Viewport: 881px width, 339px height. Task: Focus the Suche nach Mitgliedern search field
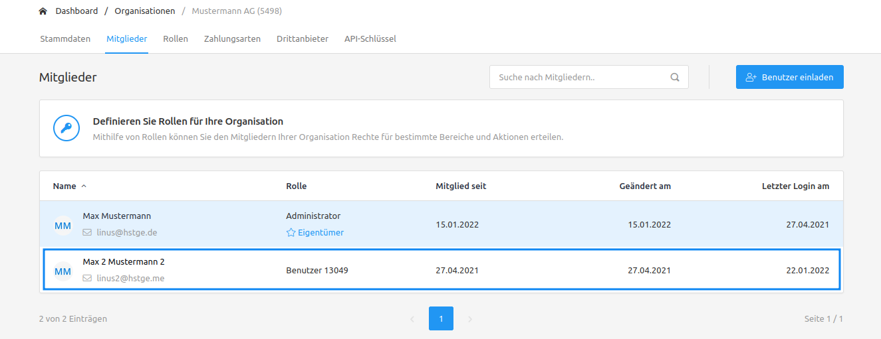click(x=589, y=77)
